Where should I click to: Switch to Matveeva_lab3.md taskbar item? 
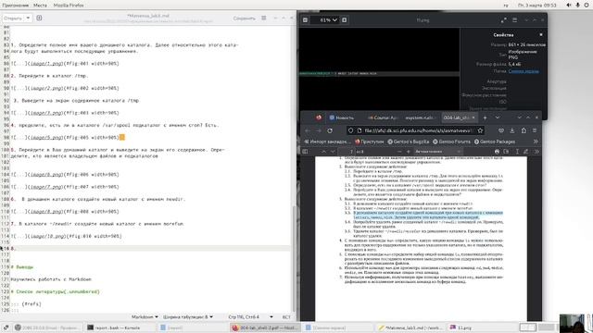point(410,327)
